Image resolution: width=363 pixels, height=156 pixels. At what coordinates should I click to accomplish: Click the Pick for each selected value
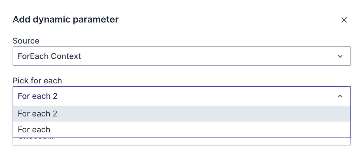point(38,96)
